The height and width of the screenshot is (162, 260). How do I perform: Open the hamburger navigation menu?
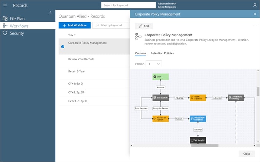click(x=5, y=5)
